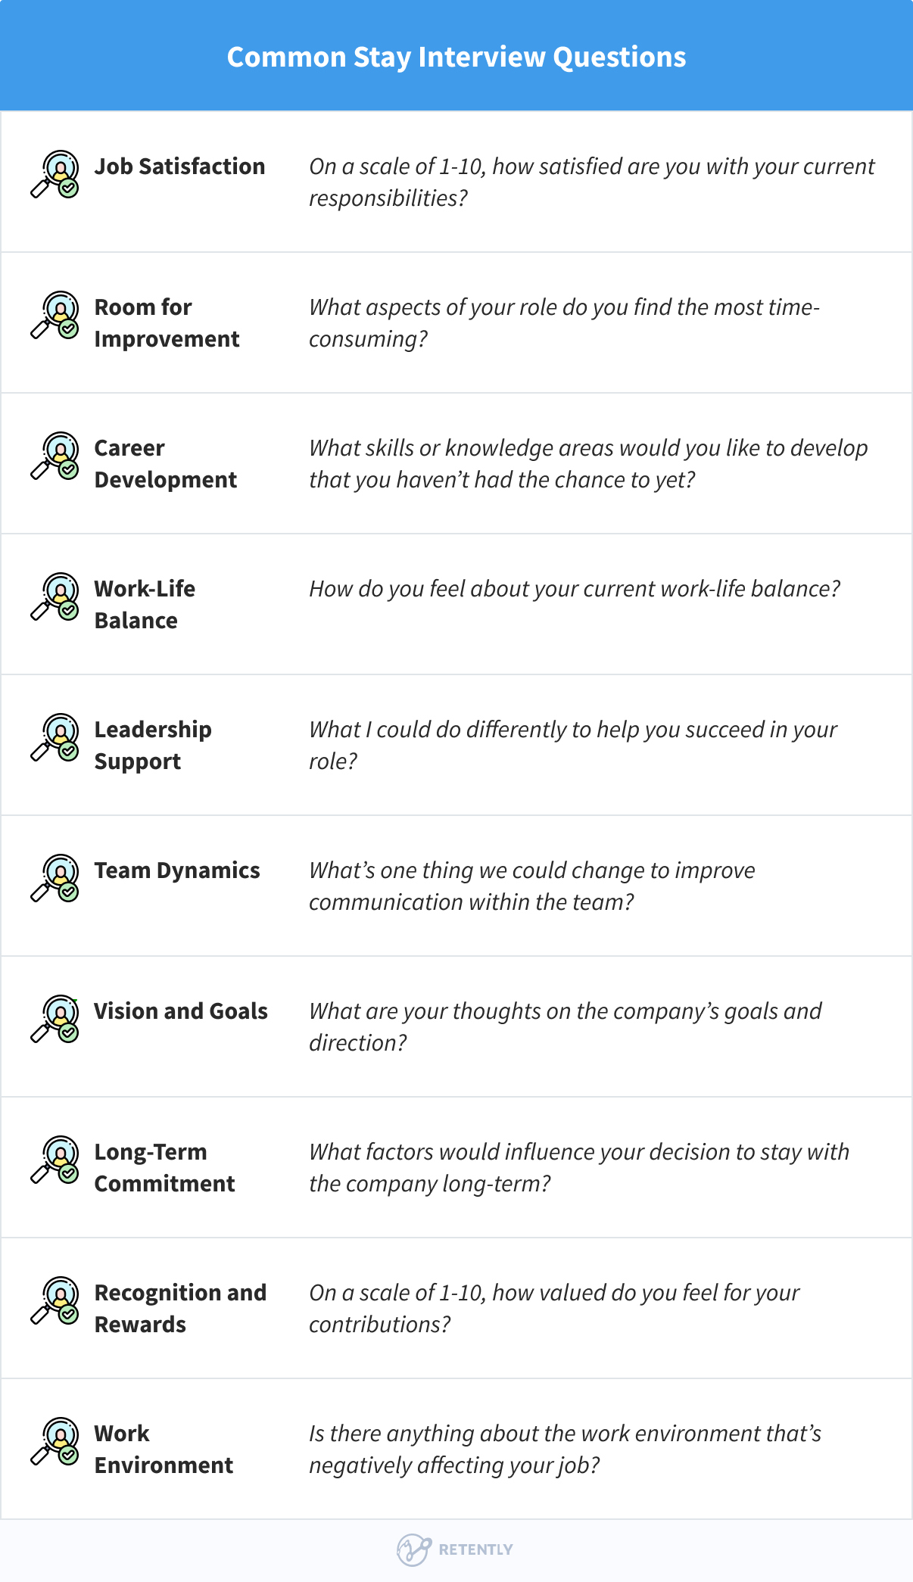Click the work-life balance question text
Viewport: 913px width, 1582px height.
point(574,589)
